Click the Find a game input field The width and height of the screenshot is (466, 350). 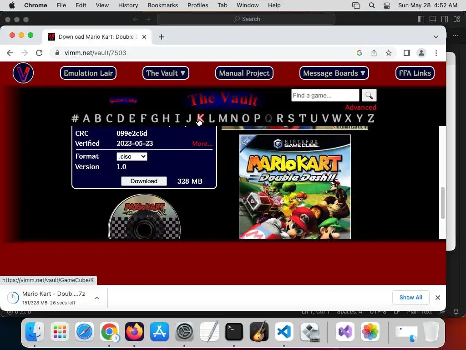pyautogui.click(x=325, y=96)
